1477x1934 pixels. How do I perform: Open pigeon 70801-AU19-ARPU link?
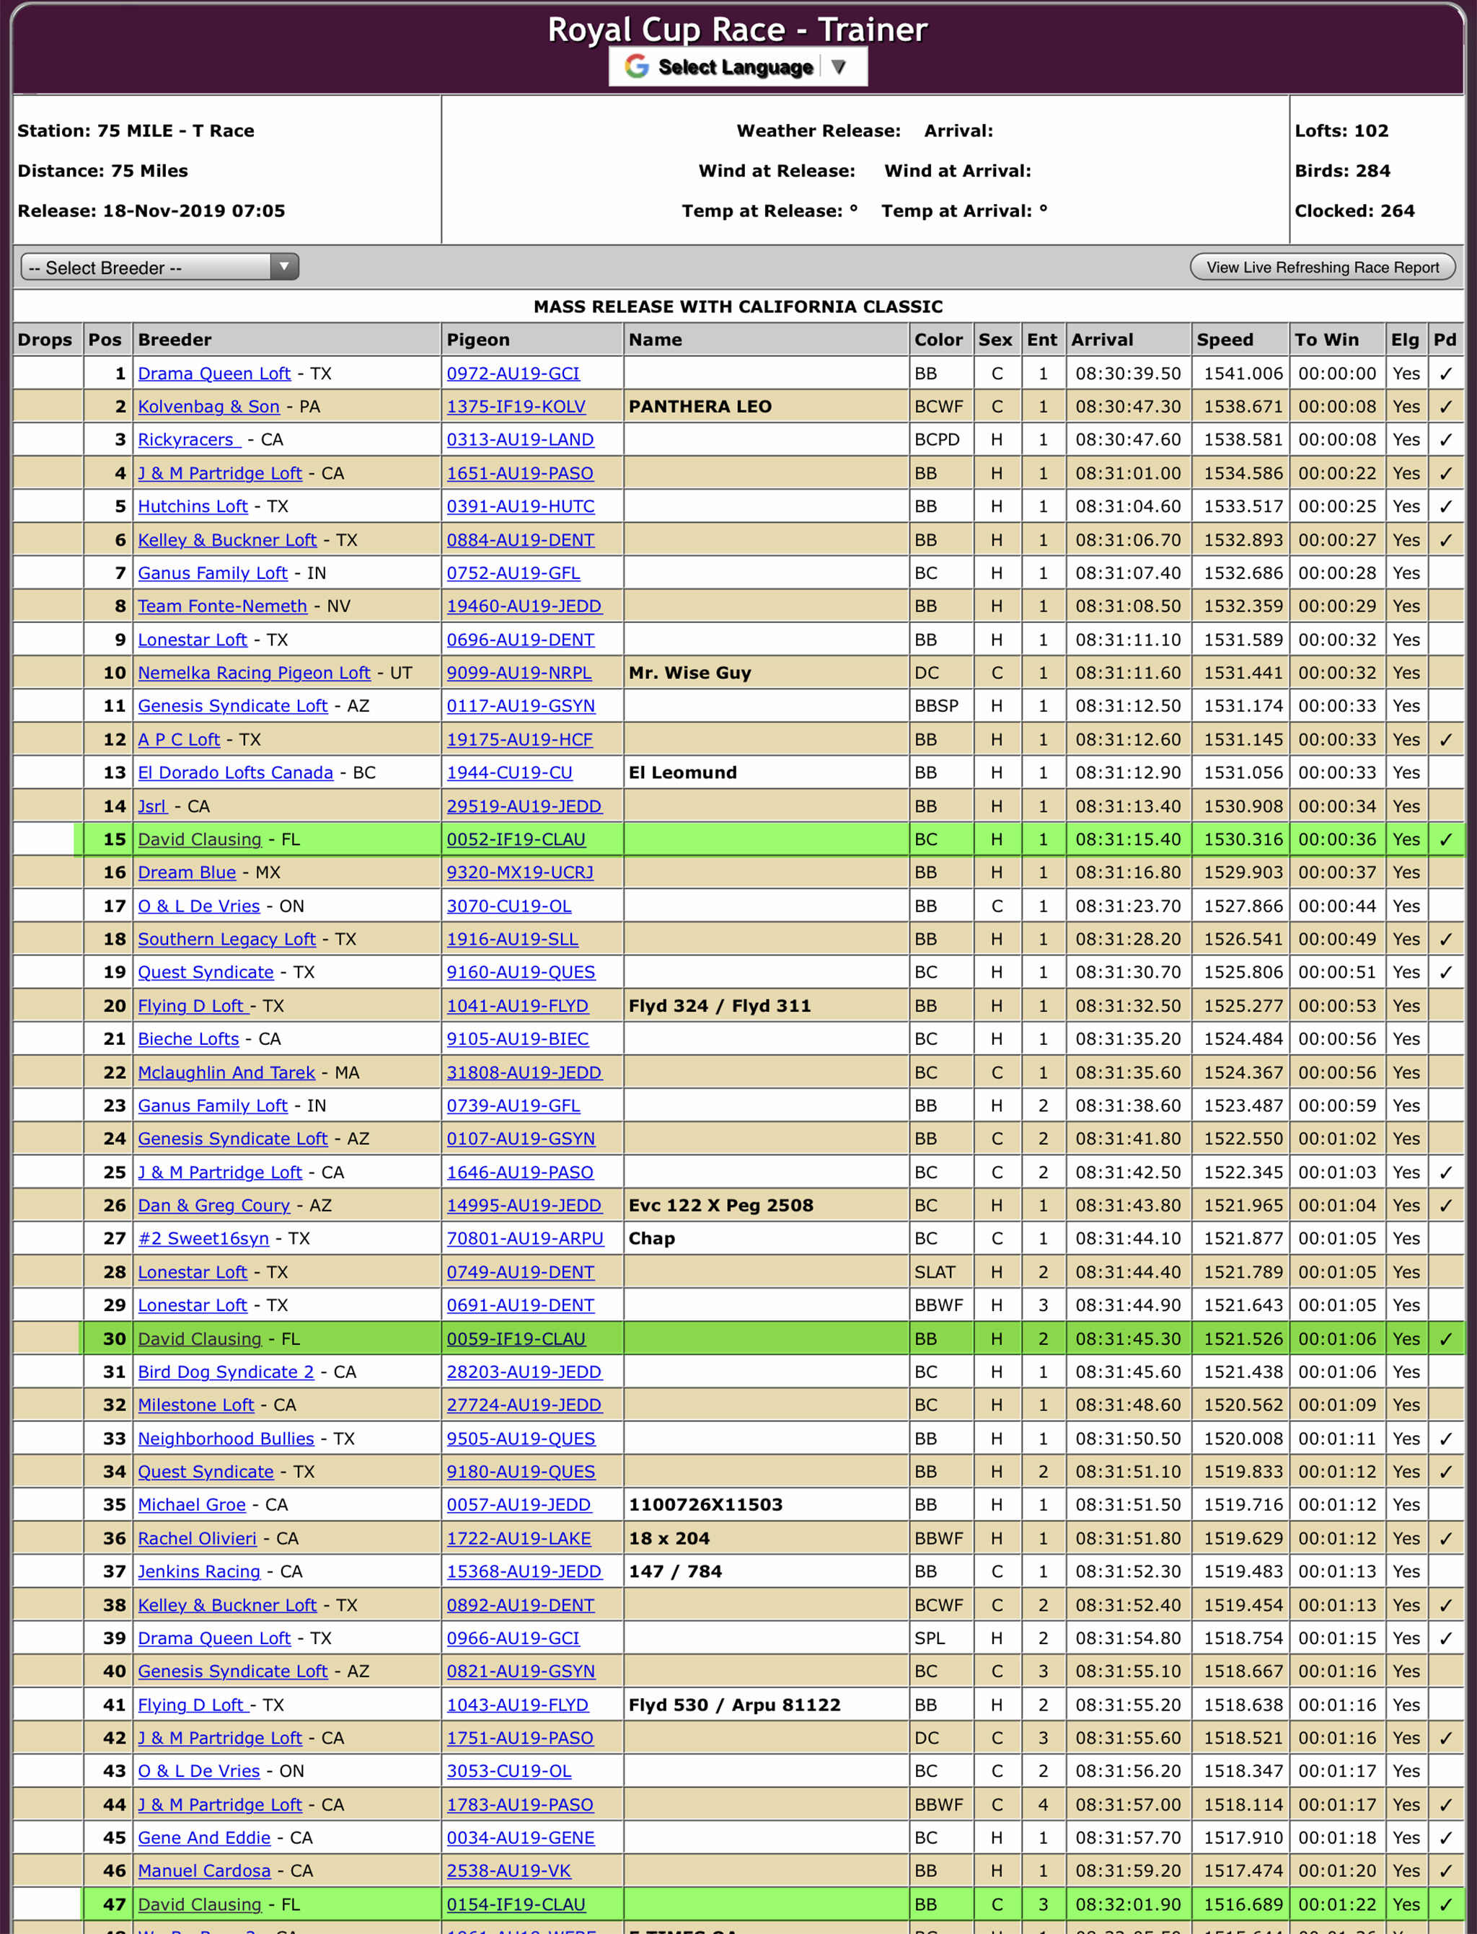[x=525, y=1239]
